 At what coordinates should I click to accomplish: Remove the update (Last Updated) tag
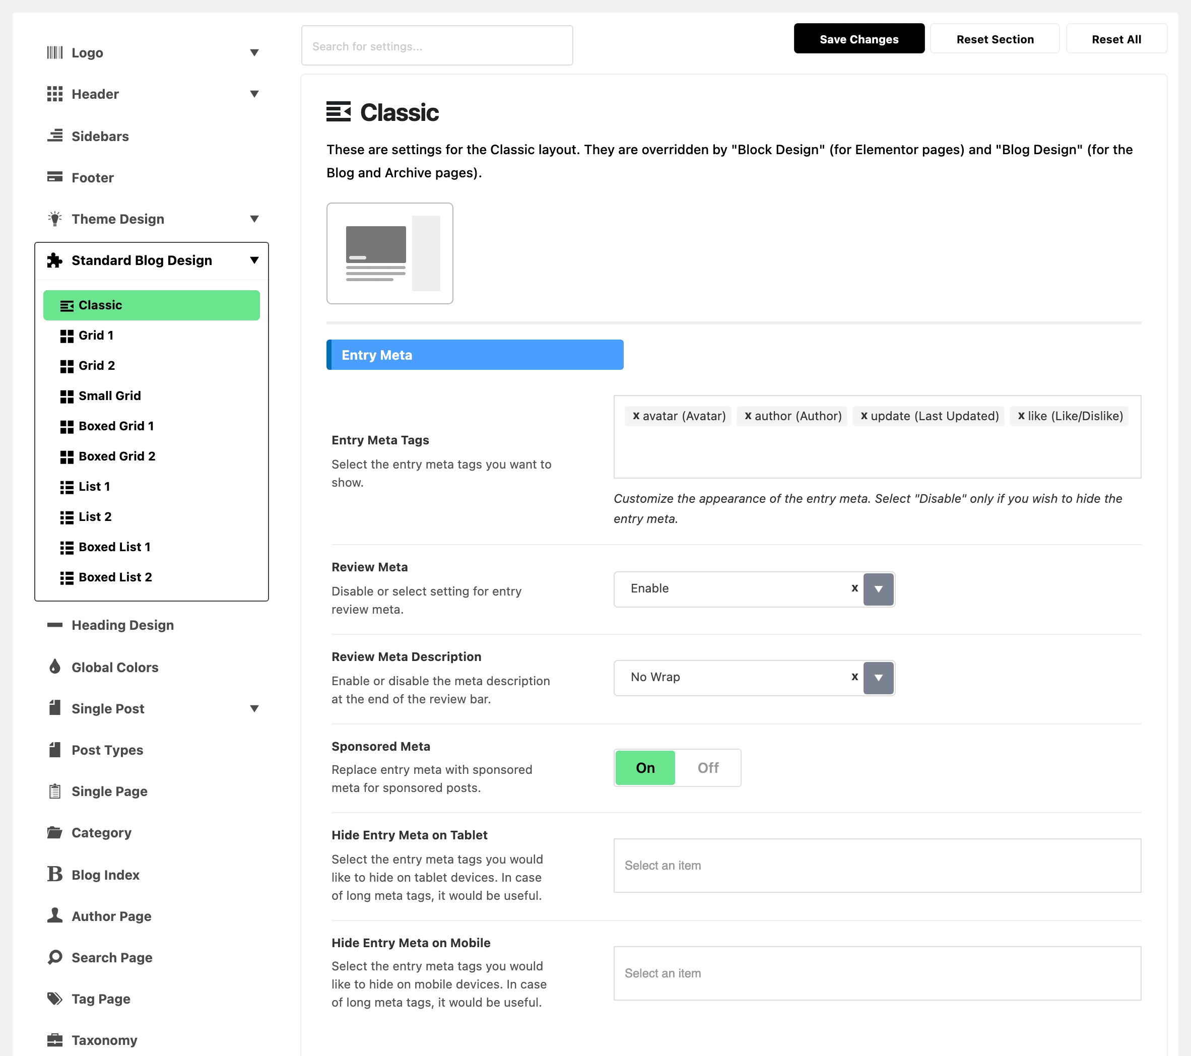tap(864, 416)
